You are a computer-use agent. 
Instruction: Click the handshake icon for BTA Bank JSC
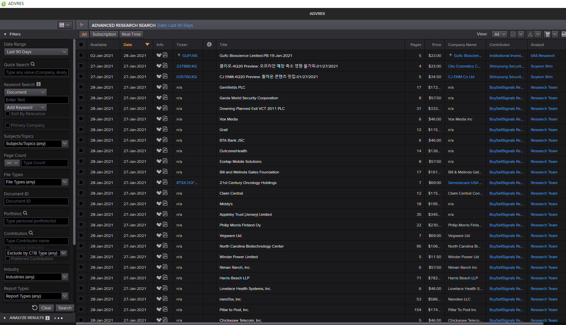click(x=159, y=140)
